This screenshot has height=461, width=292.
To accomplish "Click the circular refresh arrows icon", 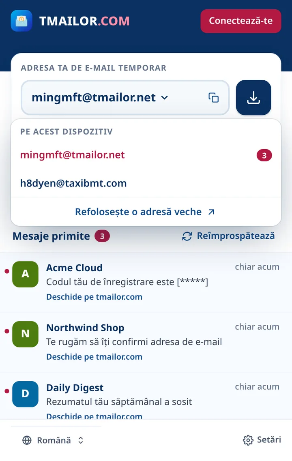I will click(187, 236).
